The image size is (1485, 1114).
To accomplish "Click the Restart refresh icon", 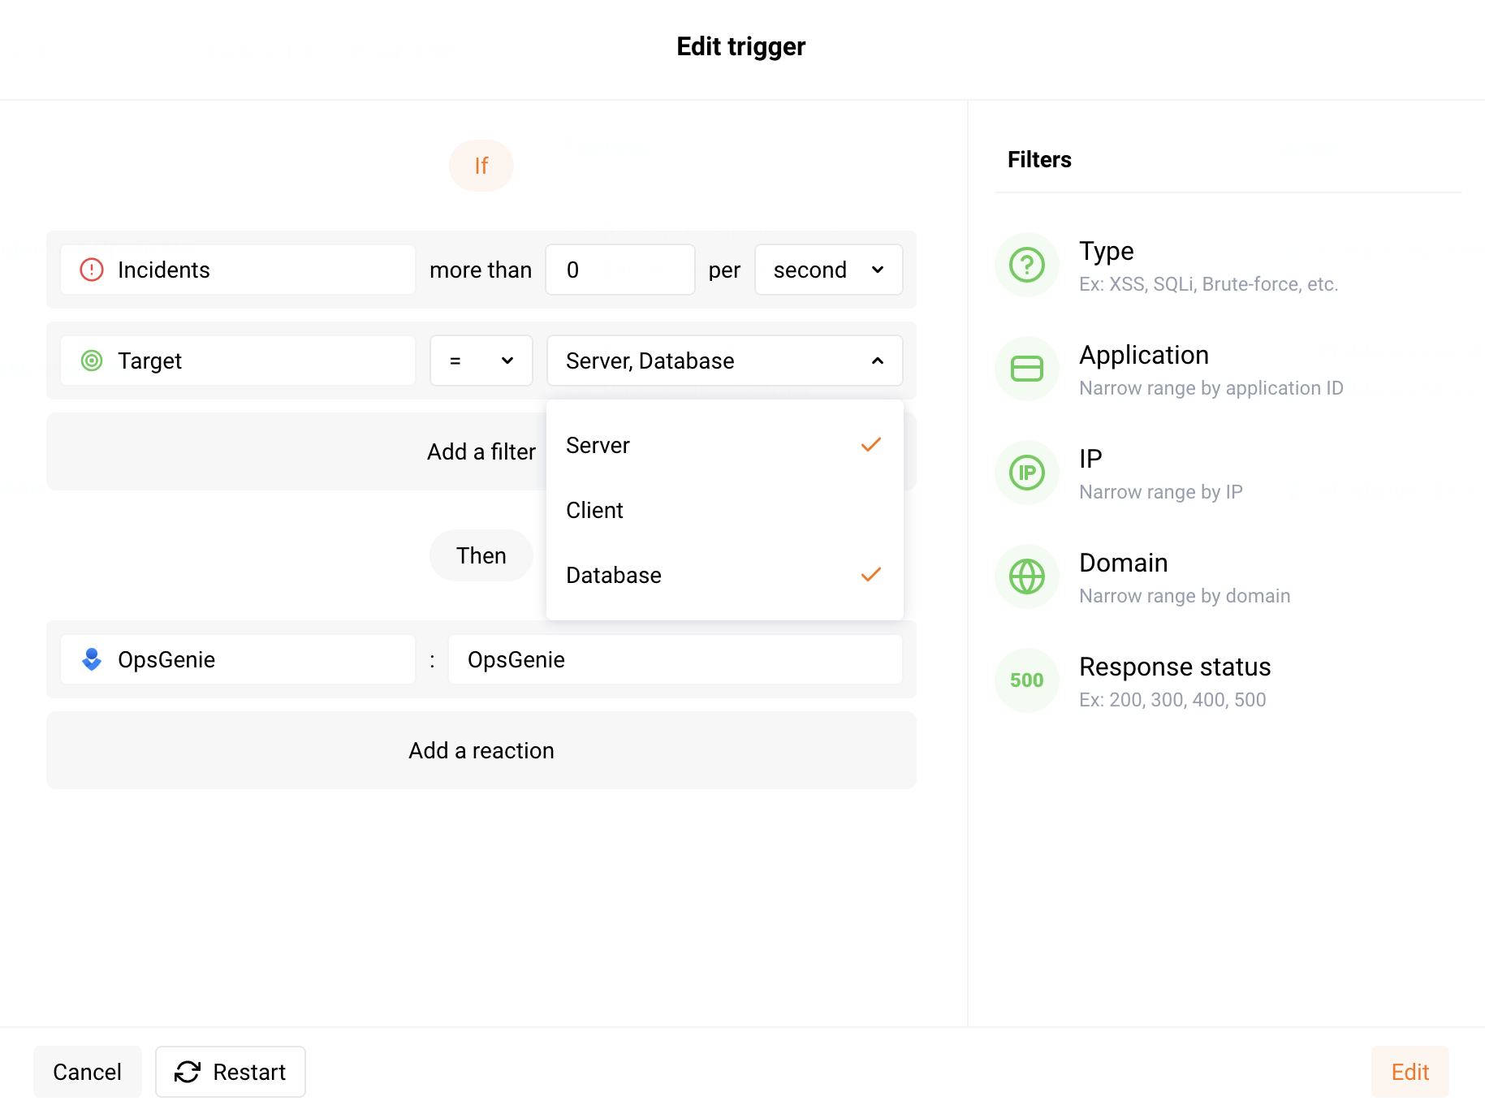I will pos(188,1072).
